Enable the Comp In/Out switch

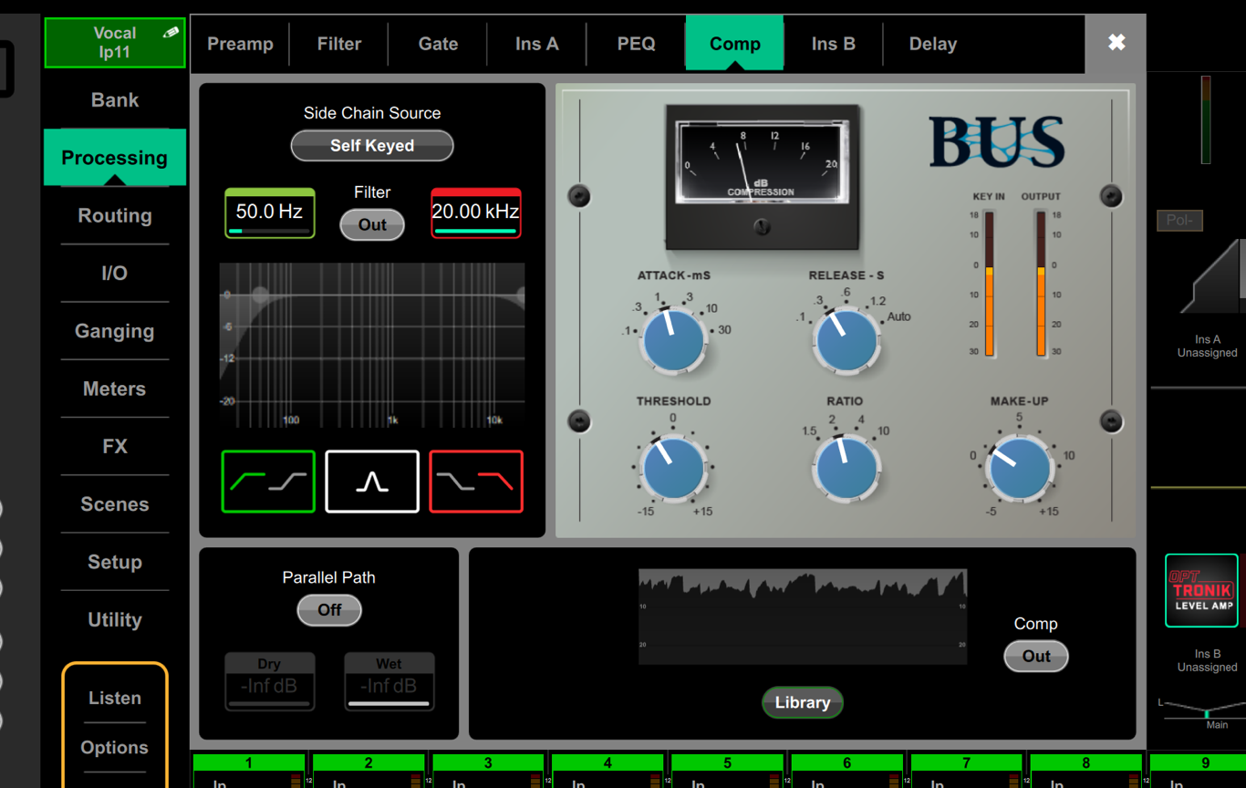coord(1035,656)
